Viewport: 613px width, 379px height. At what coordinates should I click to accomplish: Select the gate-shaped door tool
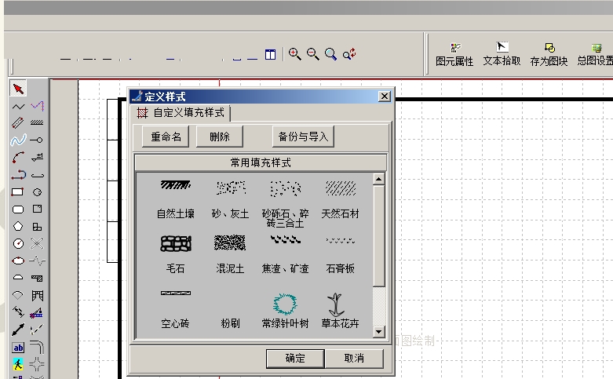(x=37, y=295)
